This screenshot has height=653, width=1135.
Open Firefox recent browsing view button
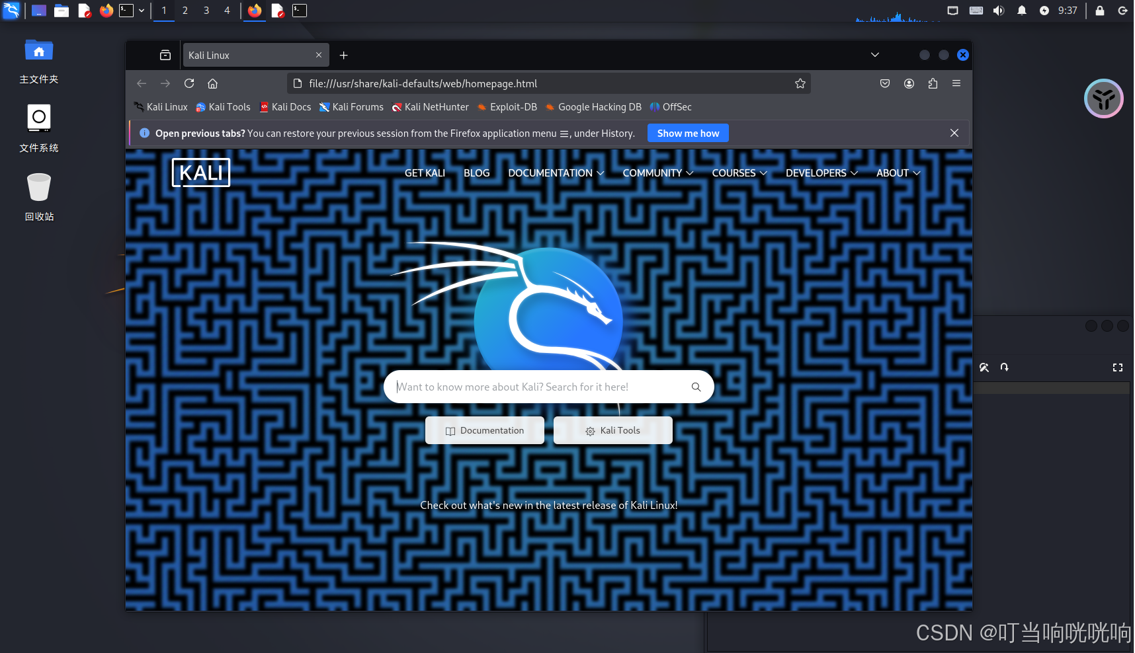pos(165,56)
